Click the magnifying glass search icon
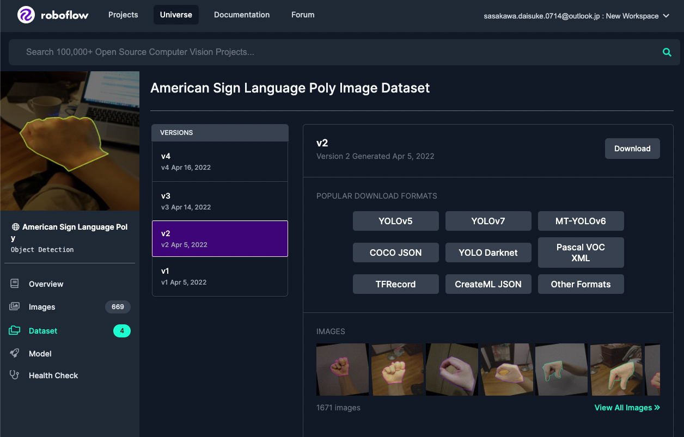 (667, 52)
